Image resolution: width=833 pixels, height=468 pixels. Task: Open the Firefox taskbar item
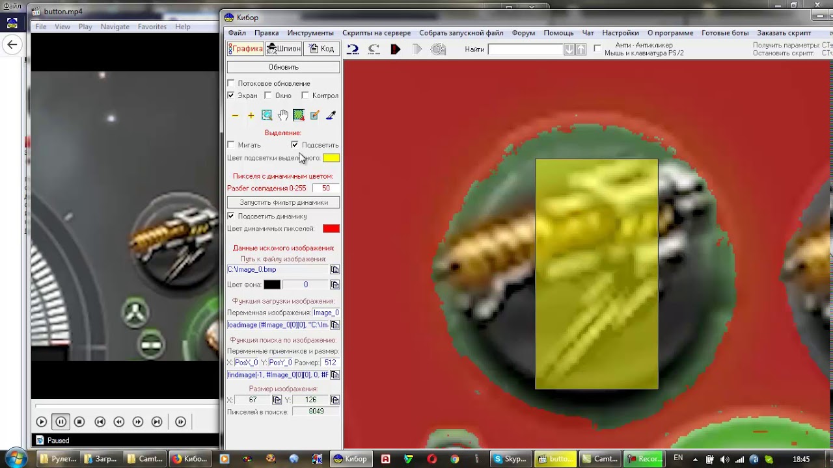tap(189, 459)
